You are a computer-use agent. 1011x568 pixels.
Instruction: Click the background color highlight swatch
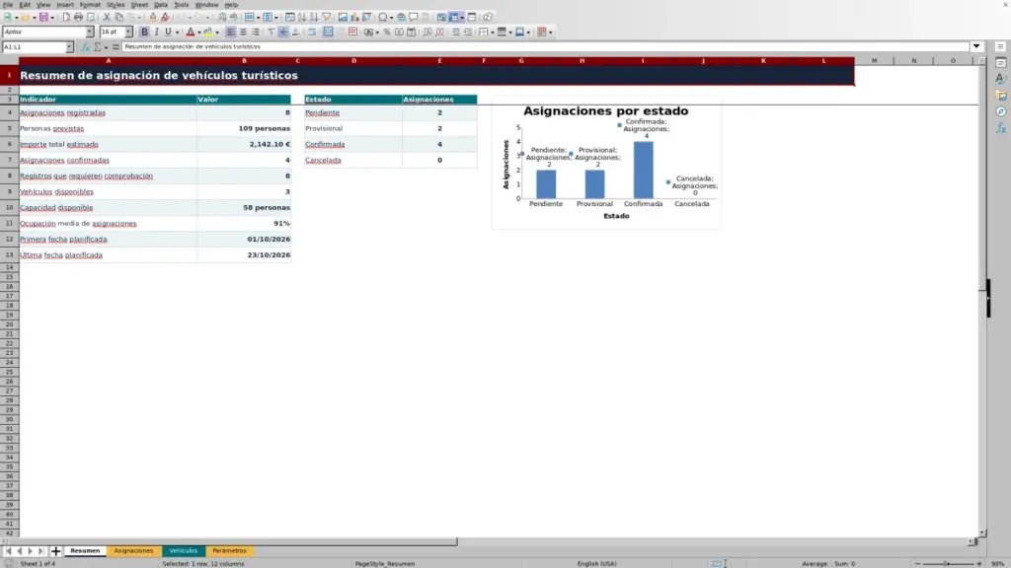click(208, 32)
